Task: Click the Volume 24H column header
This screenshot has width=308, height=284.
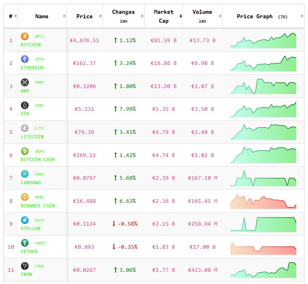Action: [202, 16]
